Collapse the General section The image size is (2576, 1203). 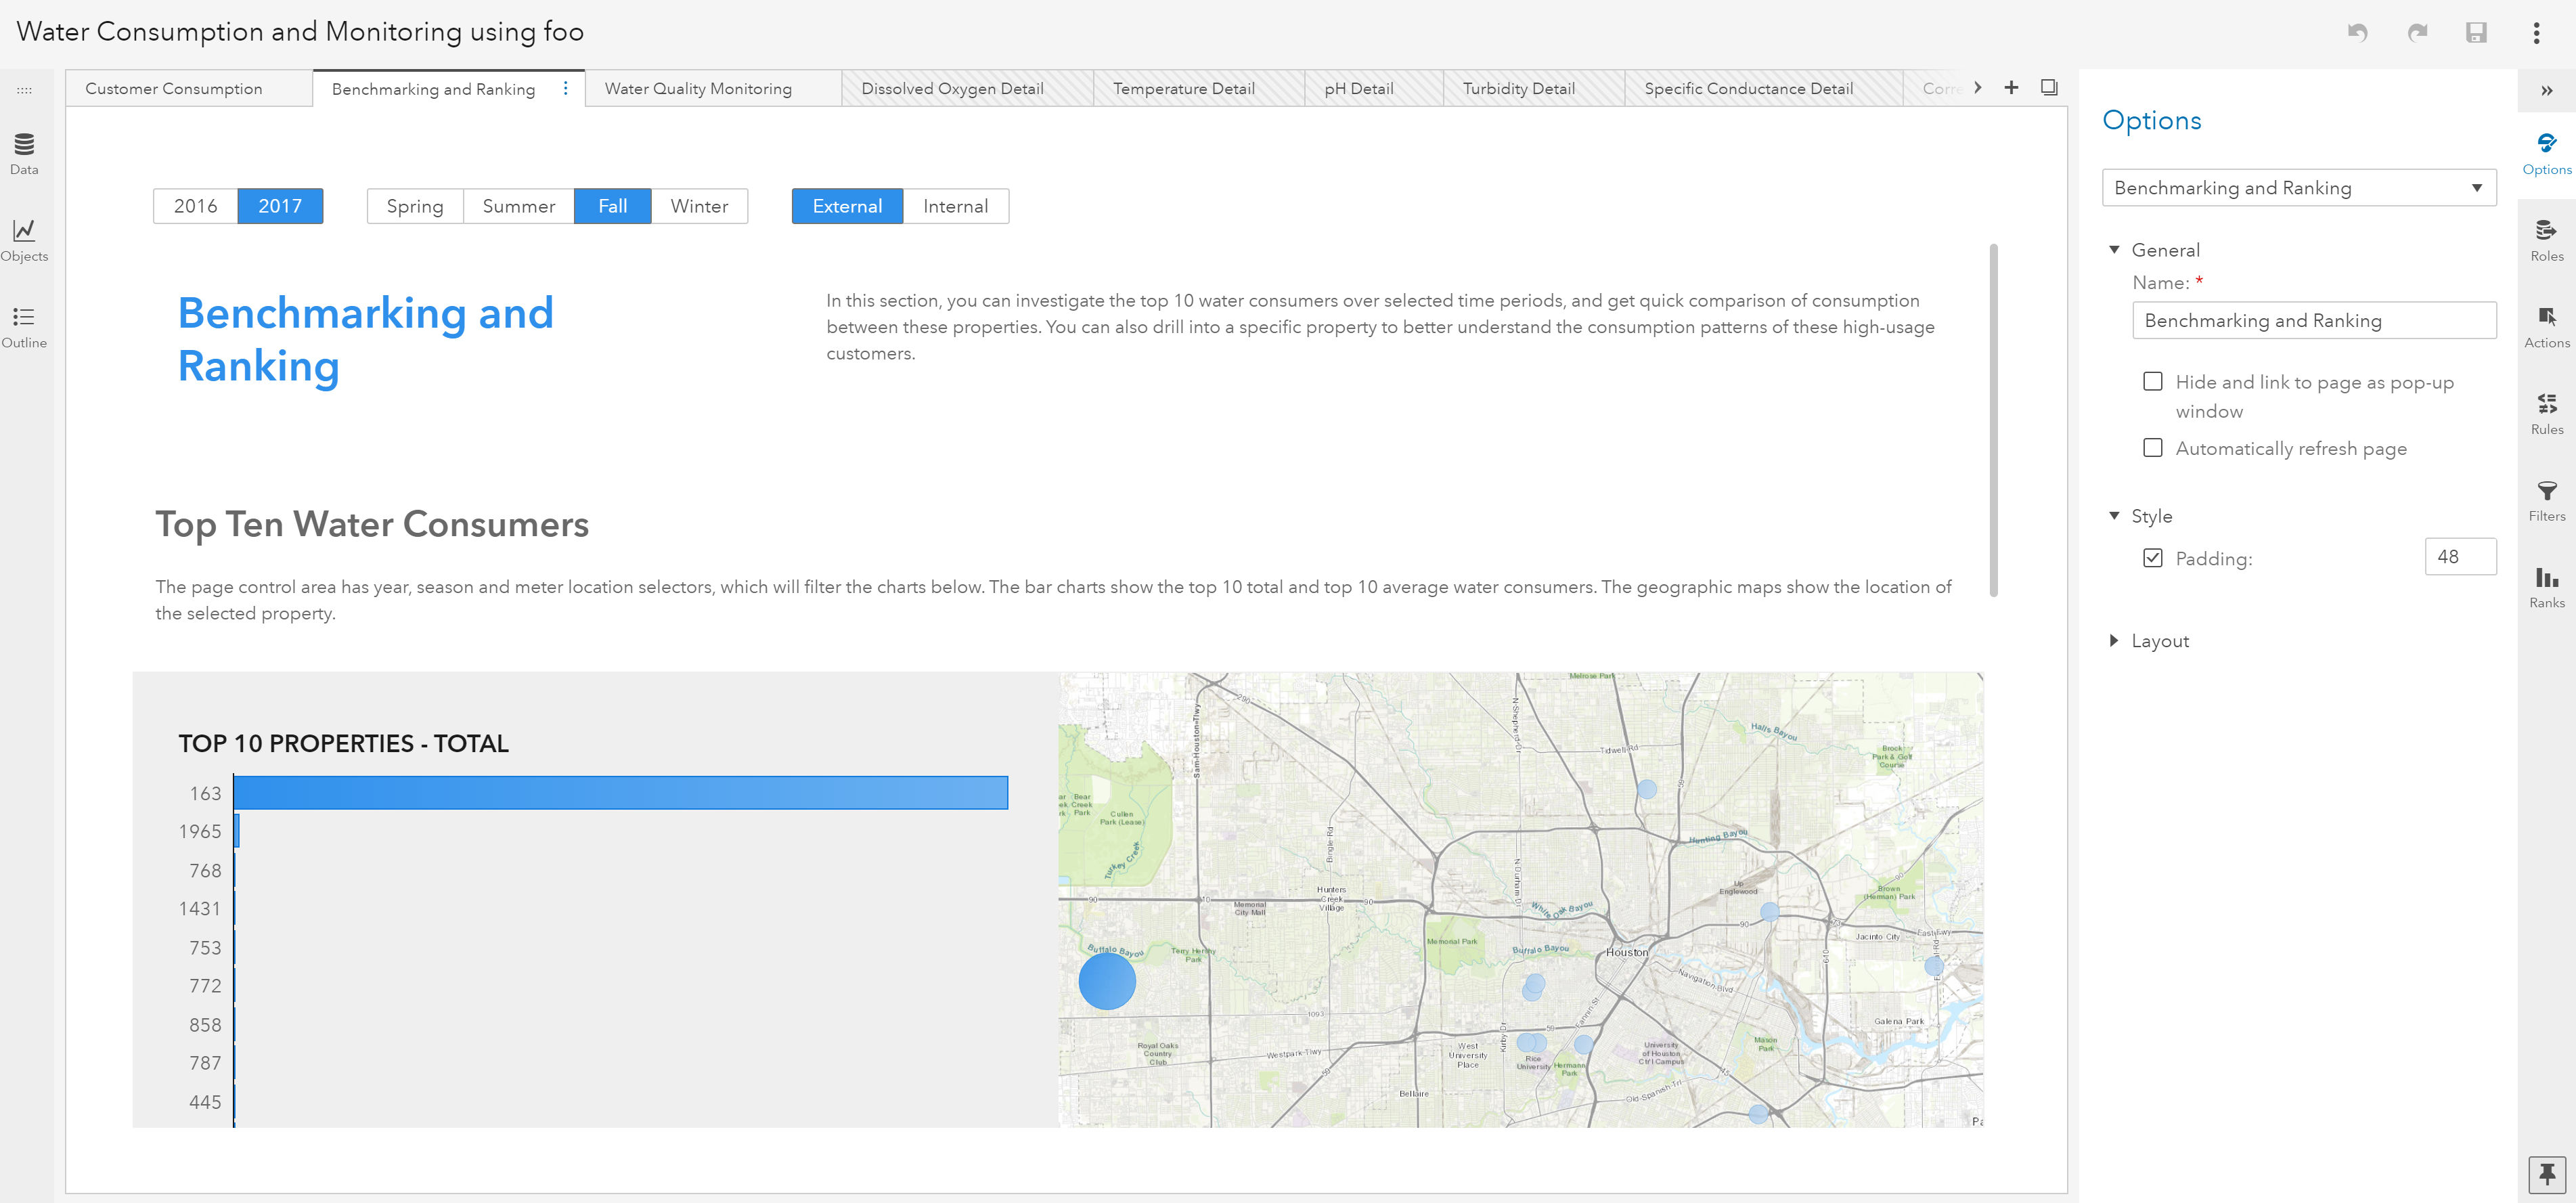[2114, 249]
